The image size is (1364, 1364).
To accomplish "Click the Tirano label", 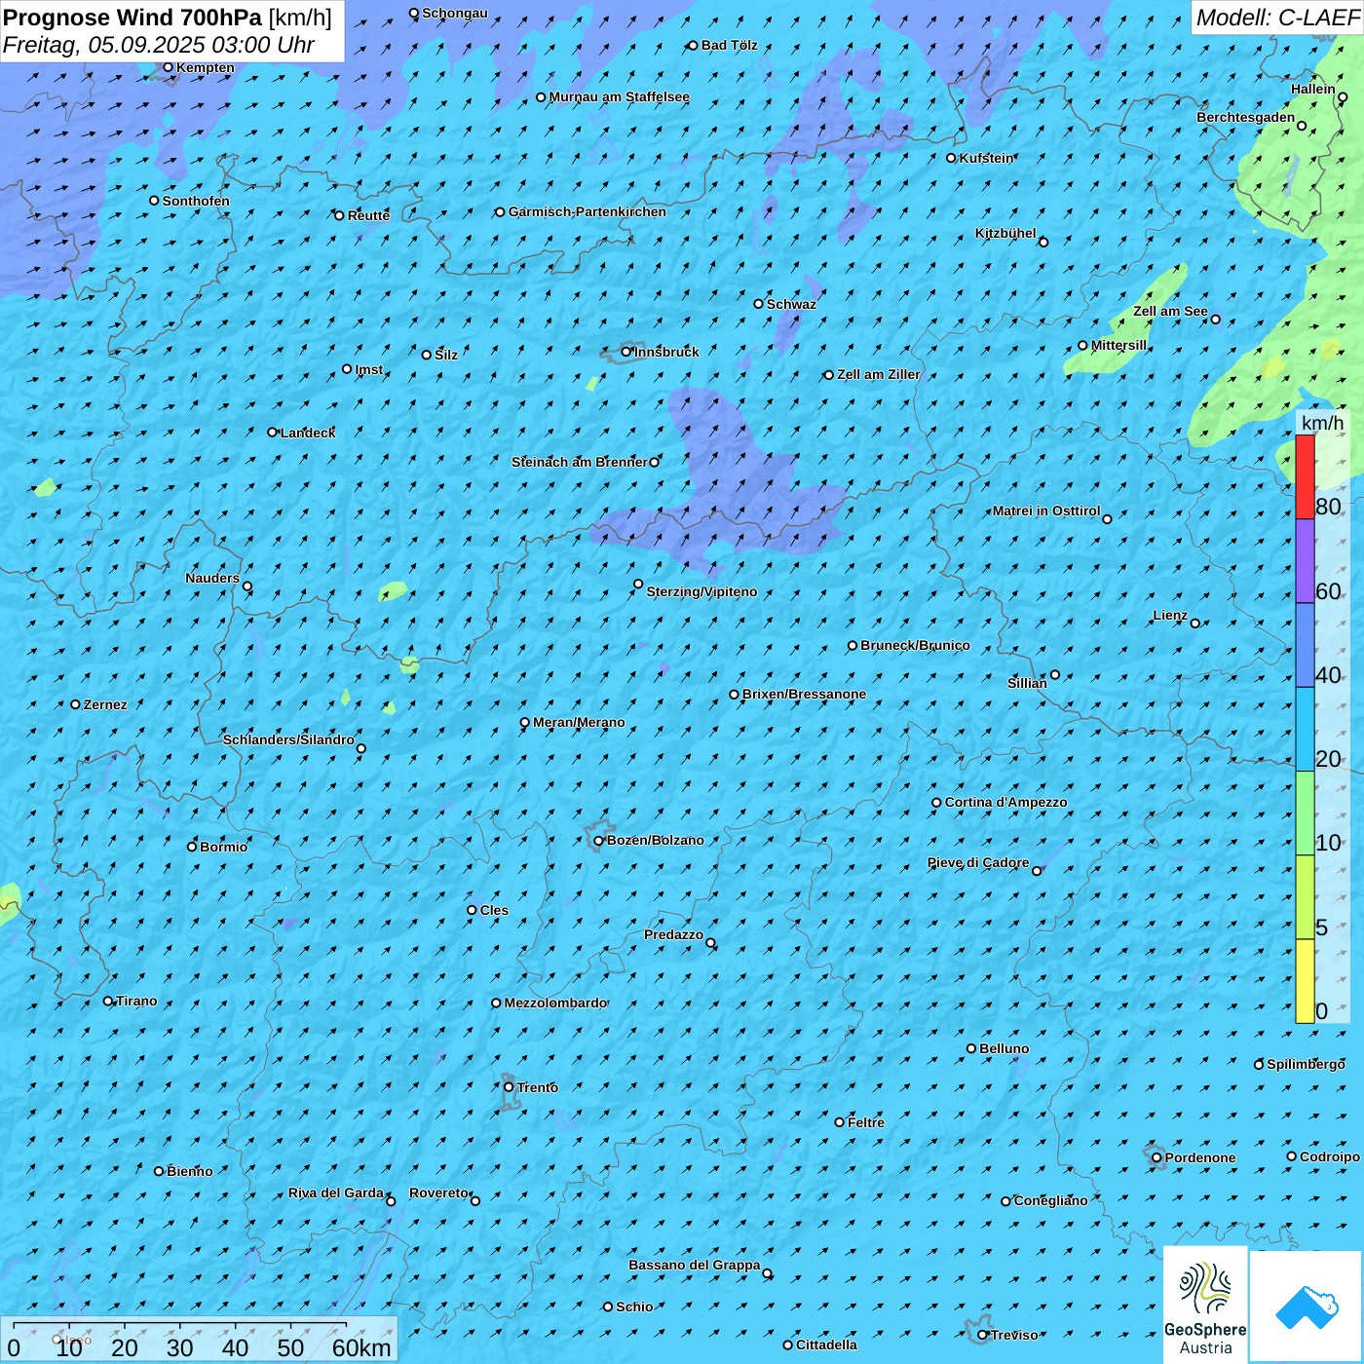I will (136, 1001).
